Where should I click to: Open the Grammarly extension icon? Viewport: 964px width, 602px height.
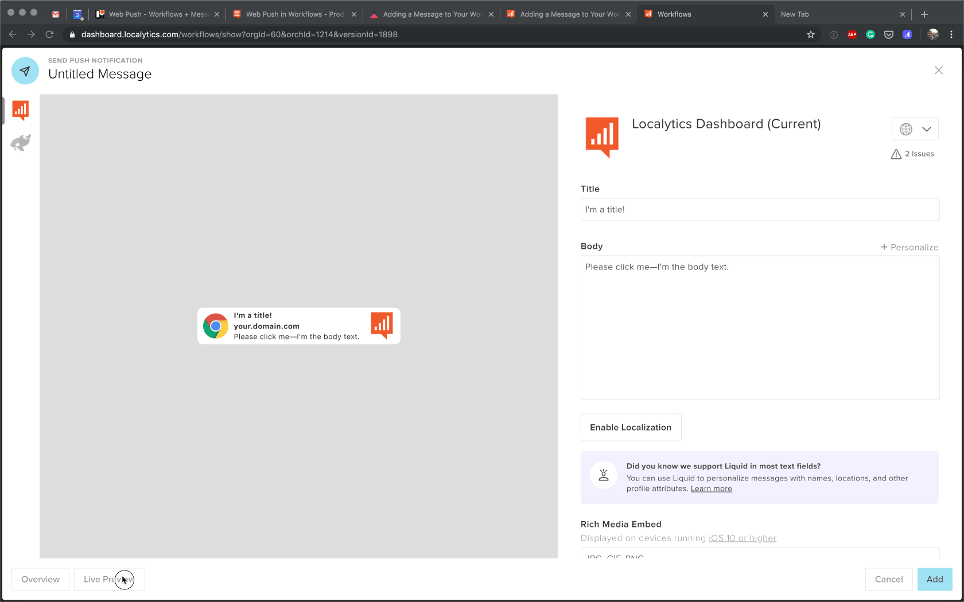point(870,34)
